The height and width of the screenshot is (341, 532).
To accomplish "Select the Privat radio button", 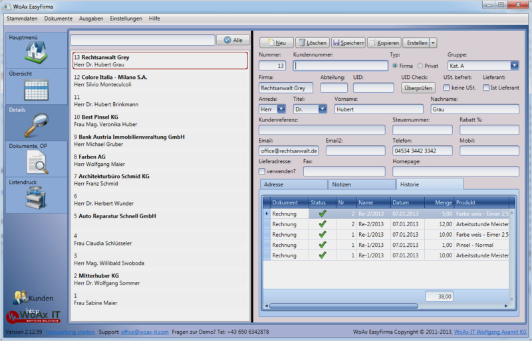I will click(420, 66).
